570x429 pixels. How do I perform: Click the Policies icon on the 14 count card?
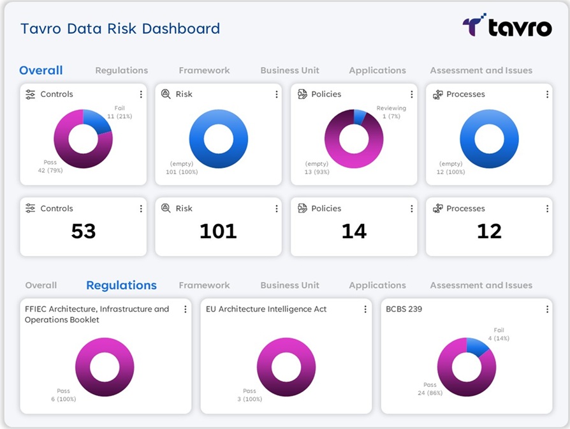point(302,209)
